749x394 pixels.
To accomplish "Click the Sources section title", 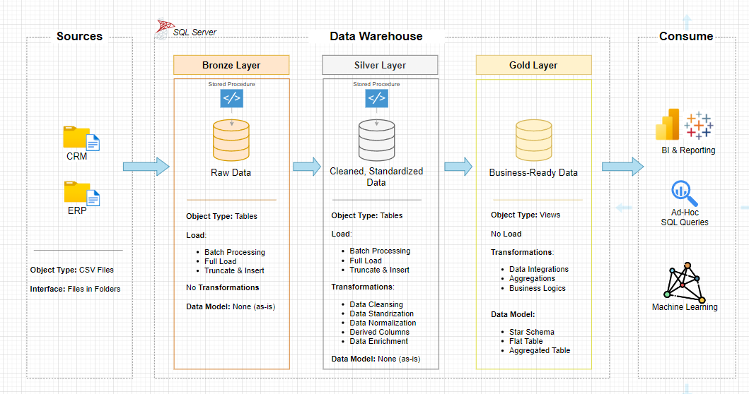I will pyautogui.click(x=79, y=37).
